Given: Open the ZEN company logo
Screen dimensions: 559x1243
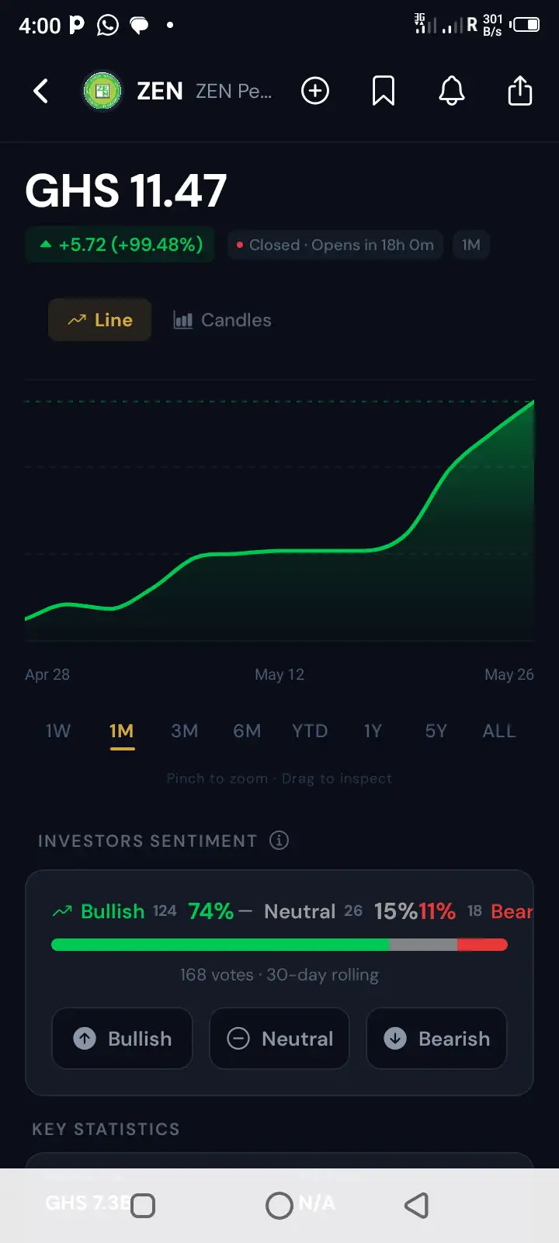Looking at the screenshot, I should click(x=102, y=92).
